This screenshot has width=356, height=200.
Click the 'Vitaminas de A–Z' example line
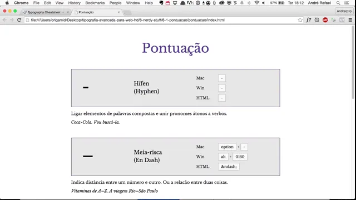[x=115, y=191]
